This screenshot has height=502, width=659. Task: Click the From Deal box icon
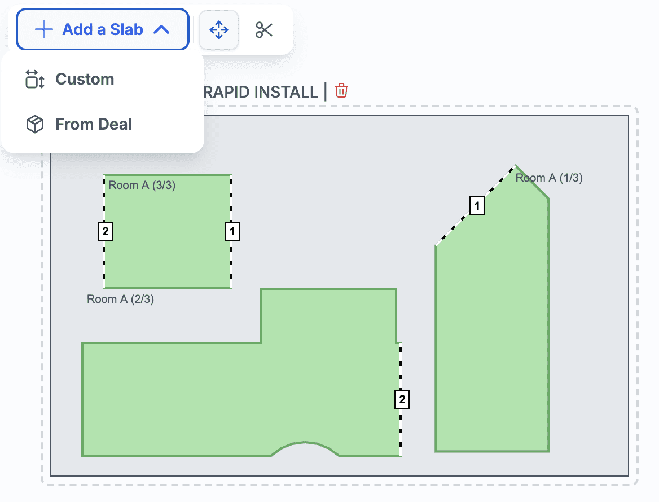point(35,125)
